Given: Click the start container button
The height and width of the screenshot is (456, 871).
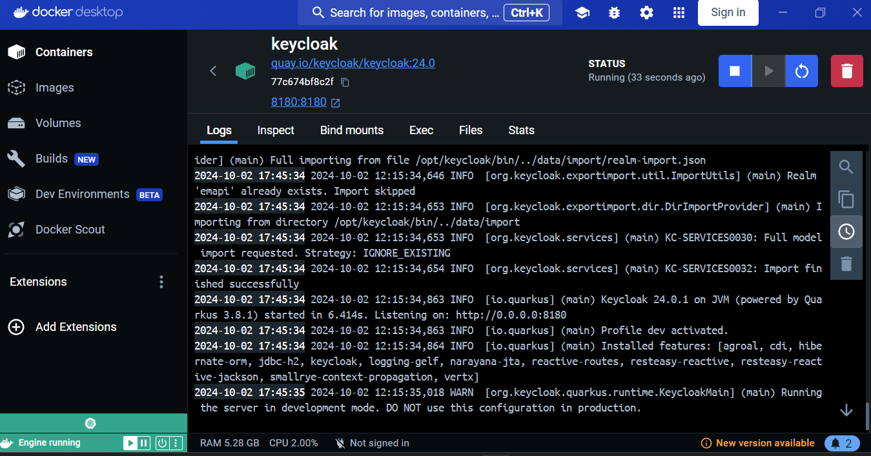Looking at the screenshot, I should tap(768, 71).
